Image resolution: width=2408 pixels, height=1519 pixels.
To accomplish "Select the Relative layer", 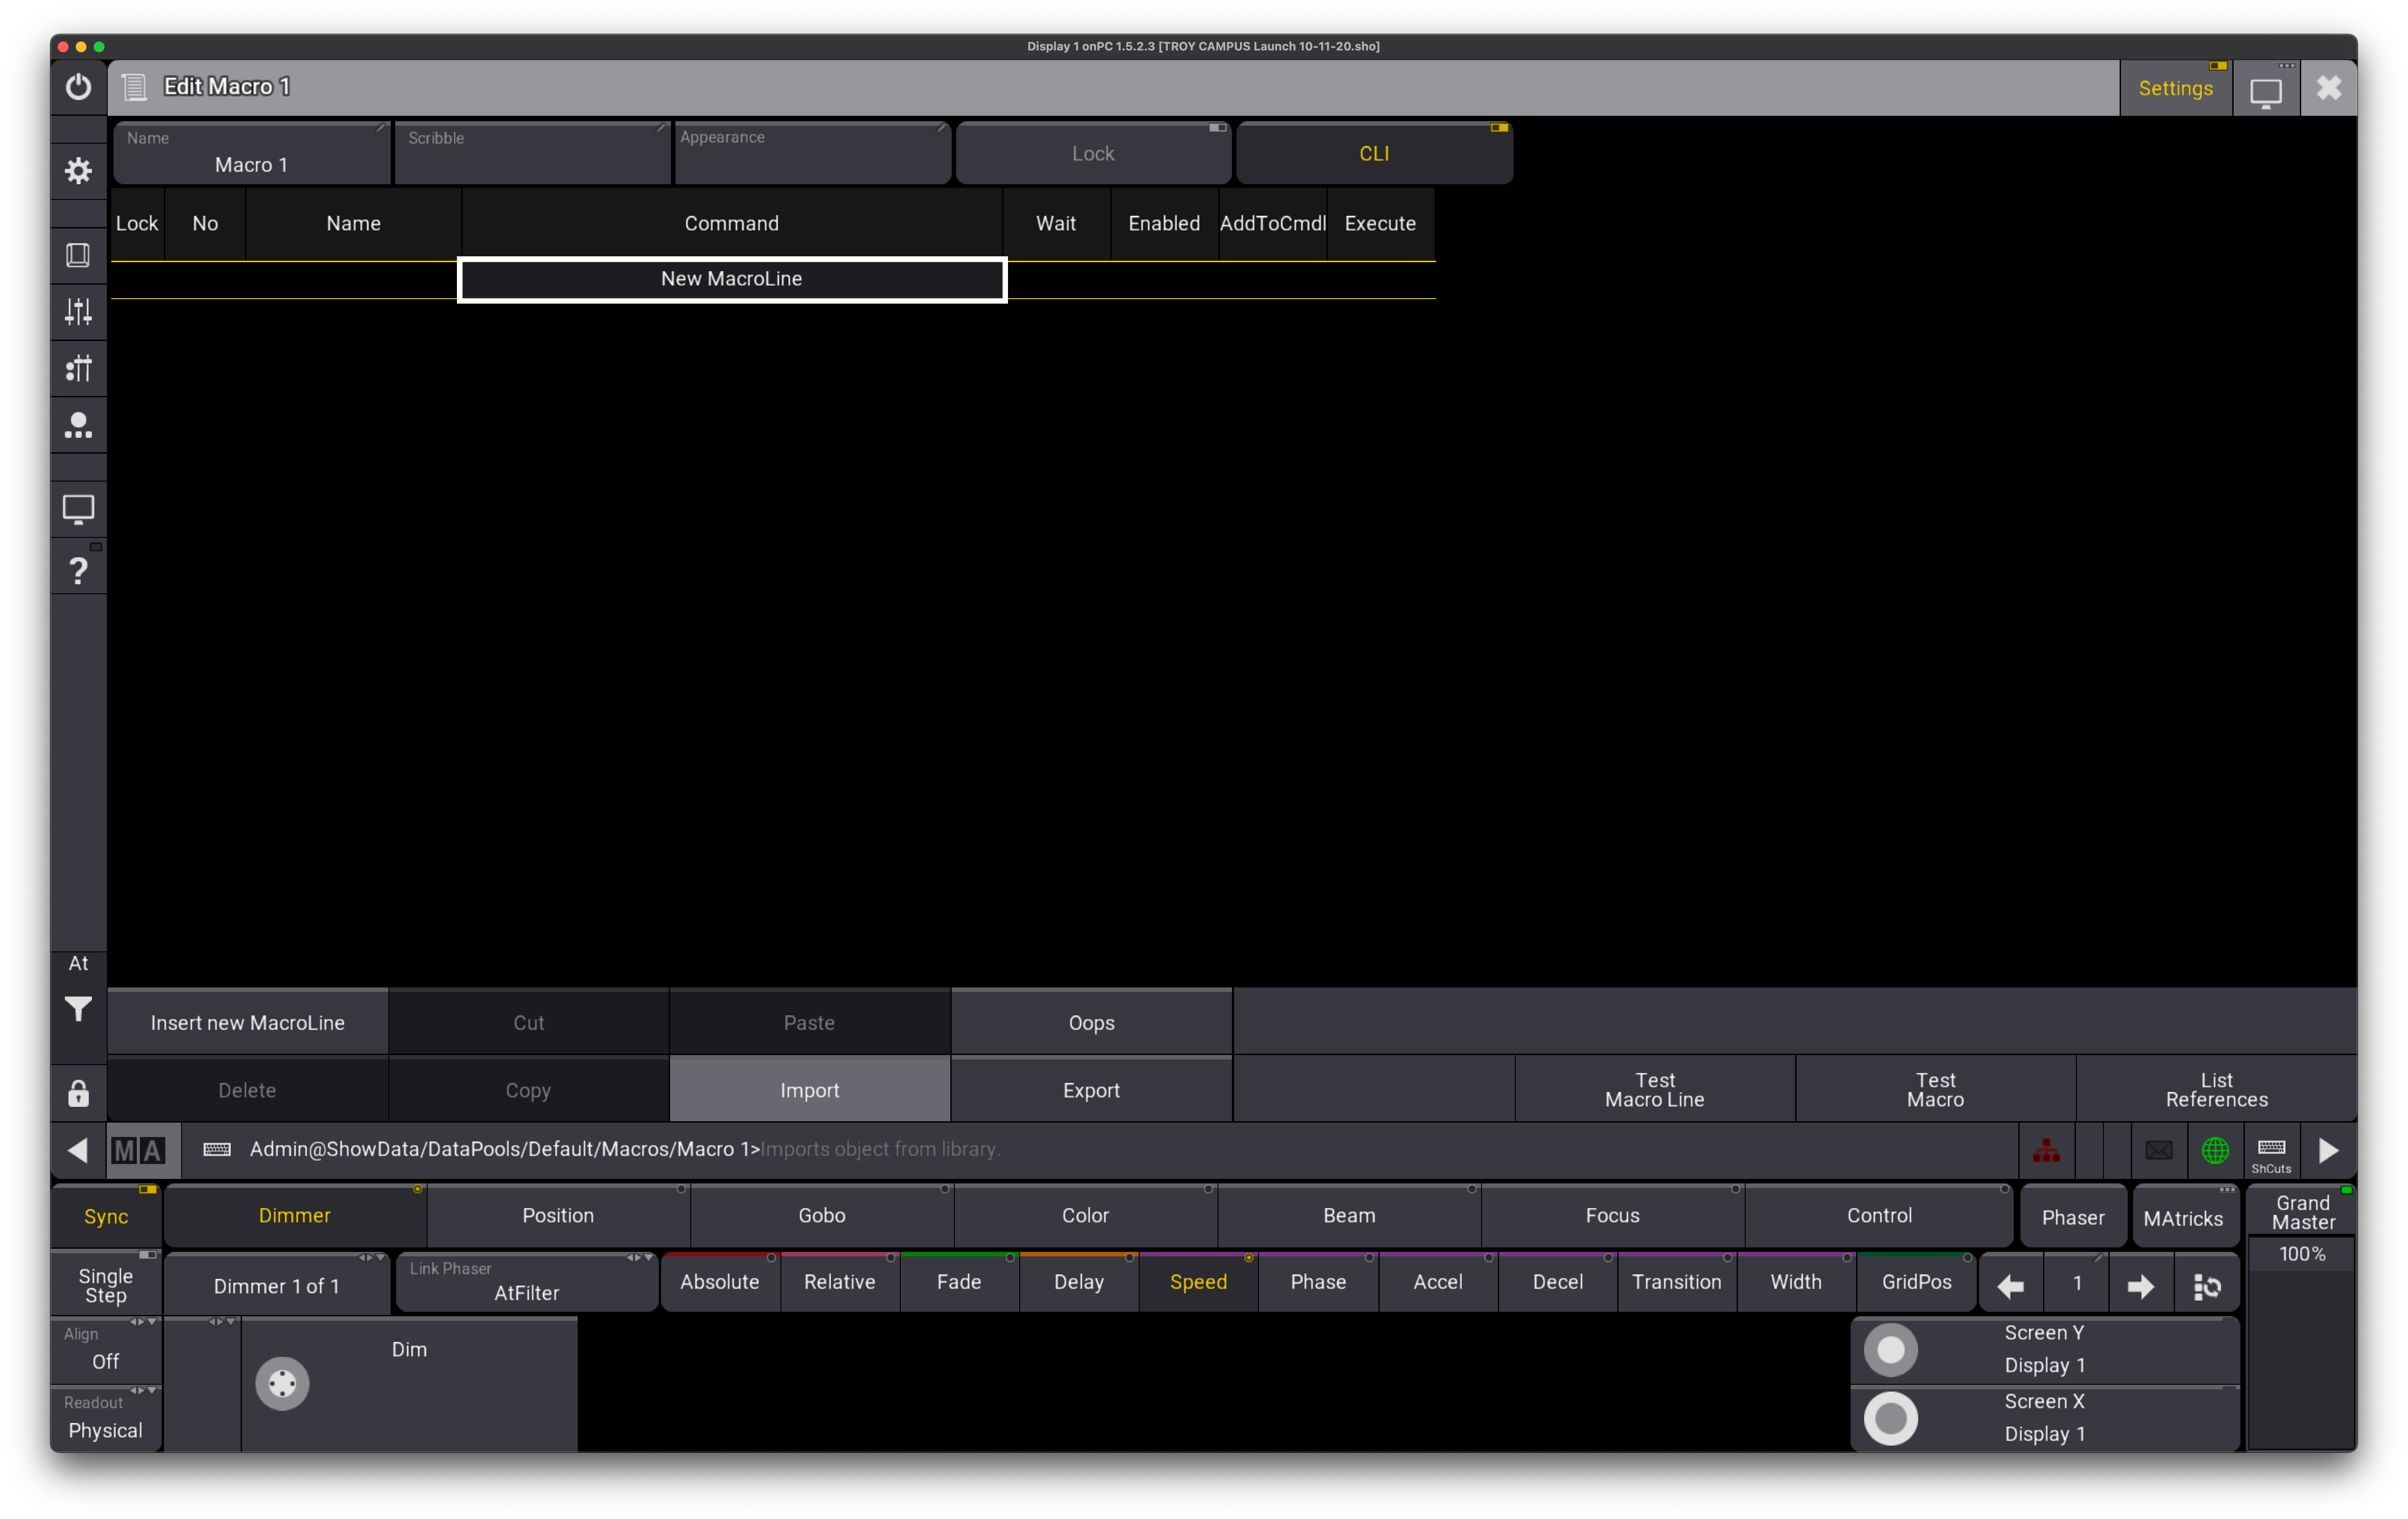I will tap(839, 1282).
